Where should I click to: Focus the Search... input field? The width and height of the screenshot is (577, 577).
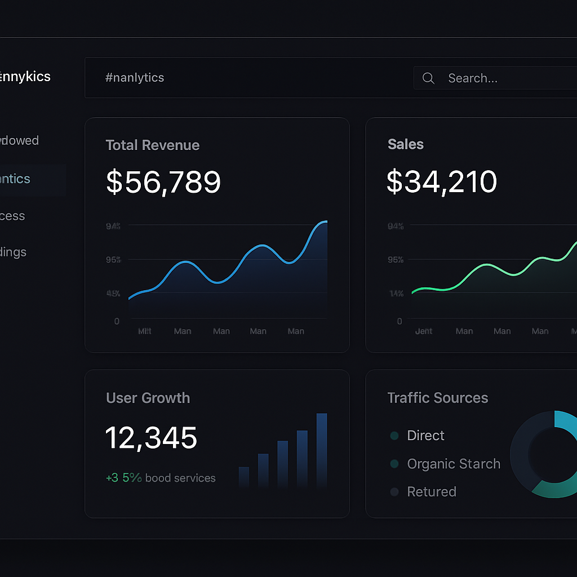495,78
